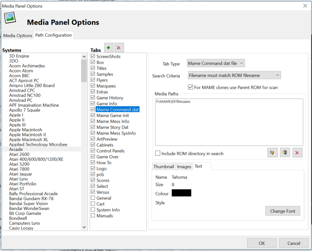Confirm settings with the OK button

tap(262, 243)
